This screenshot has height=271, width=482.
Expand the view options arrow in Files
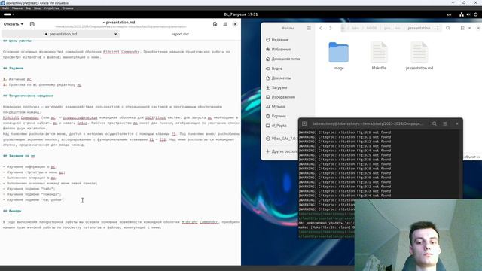coord(469,28)
